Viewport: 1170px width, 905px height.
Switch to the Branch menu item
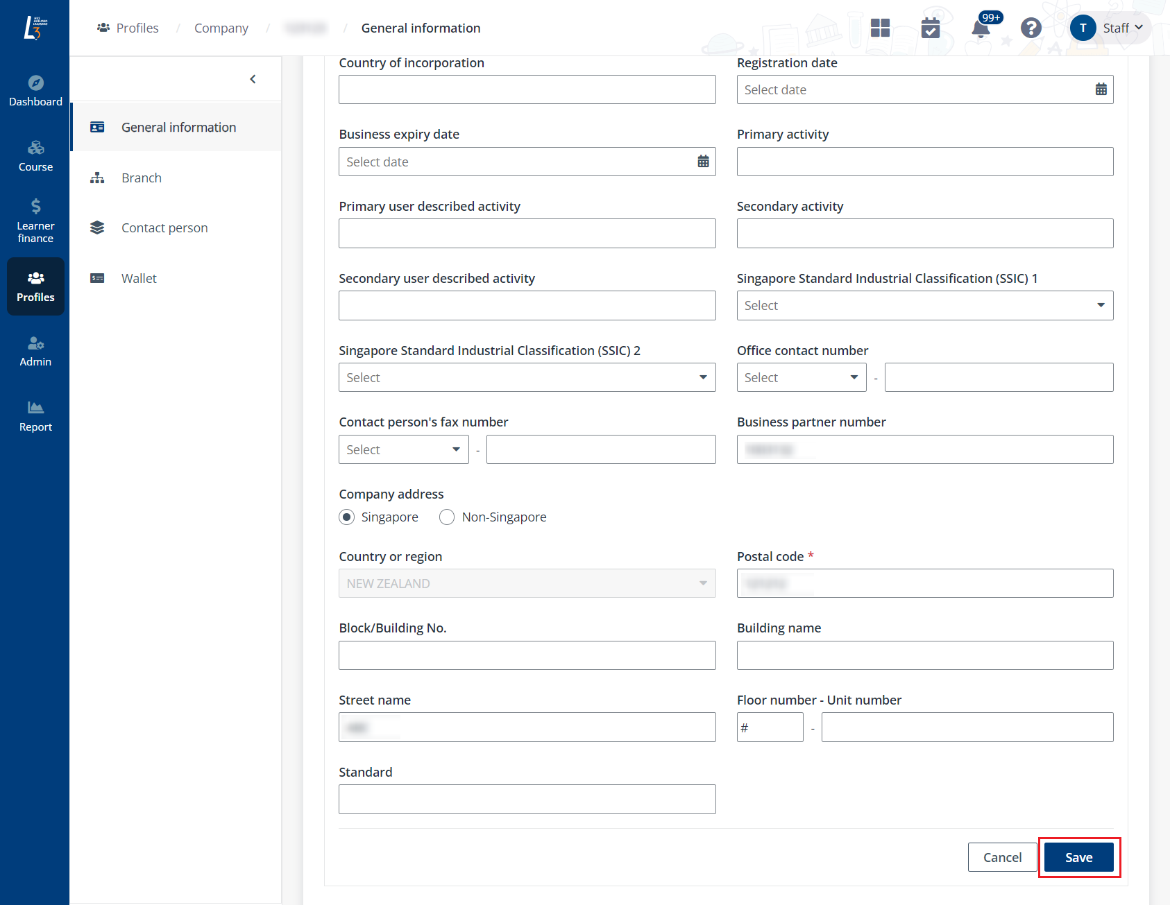click(142, 178)
